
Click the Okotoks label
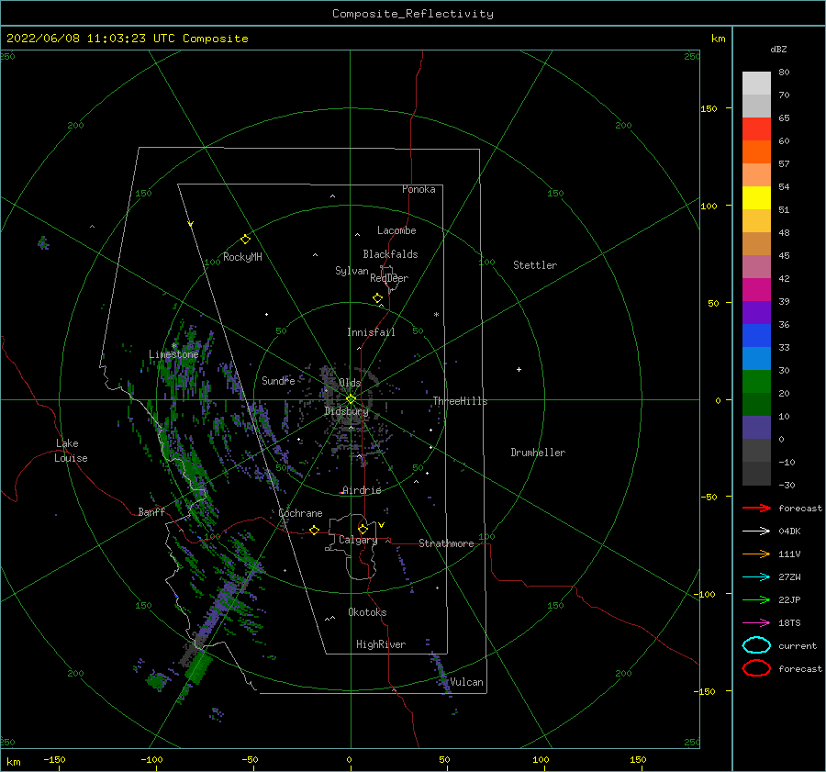[367, 612]
